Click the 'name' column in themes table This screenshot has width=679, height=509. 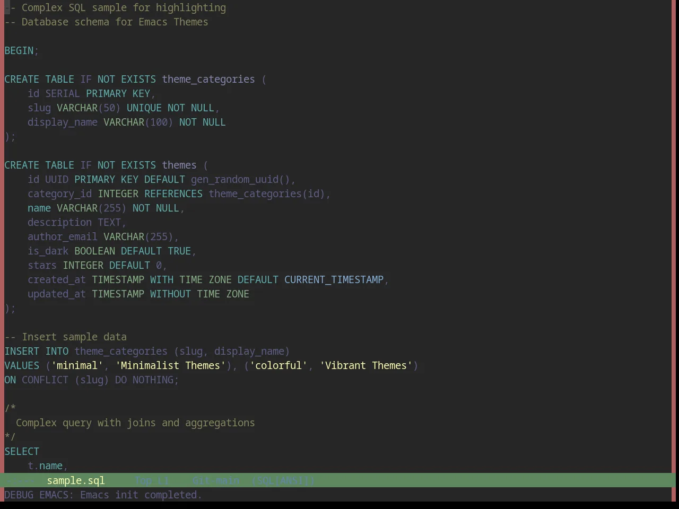point(39,208)
